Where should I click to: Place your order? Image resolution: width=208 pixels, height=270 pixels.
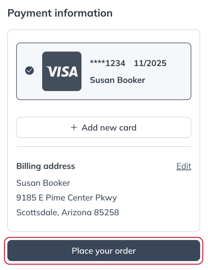[104, 250]
